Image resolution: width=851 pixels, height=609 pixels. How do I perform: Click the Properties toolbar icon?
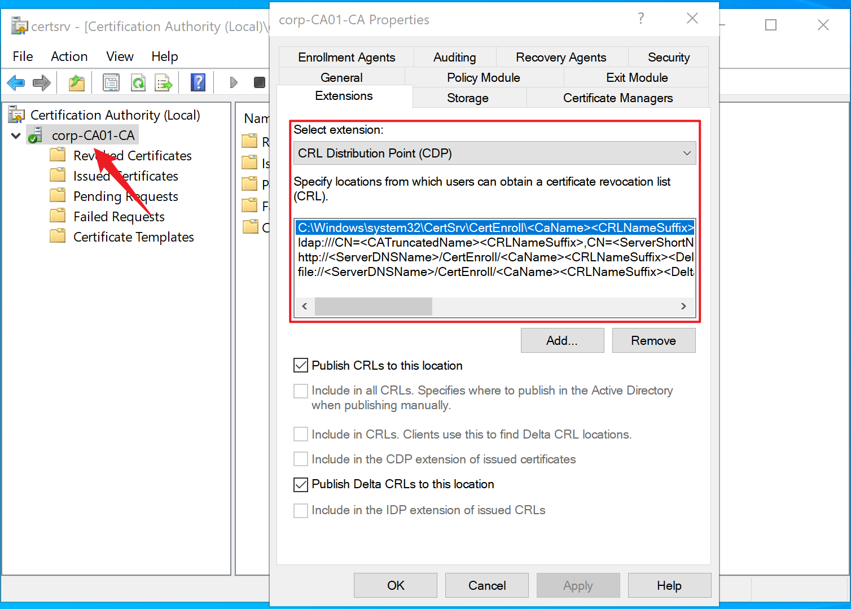click(x=111, y=83)
